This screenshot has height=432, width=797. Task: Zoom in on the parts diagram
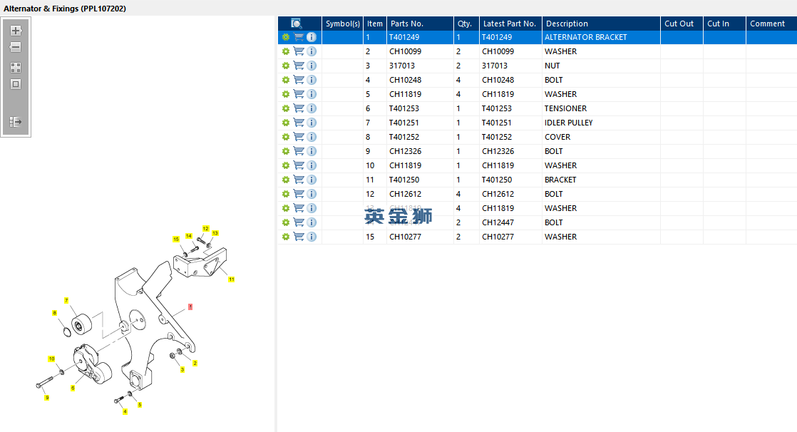click(x=16, y=31)
